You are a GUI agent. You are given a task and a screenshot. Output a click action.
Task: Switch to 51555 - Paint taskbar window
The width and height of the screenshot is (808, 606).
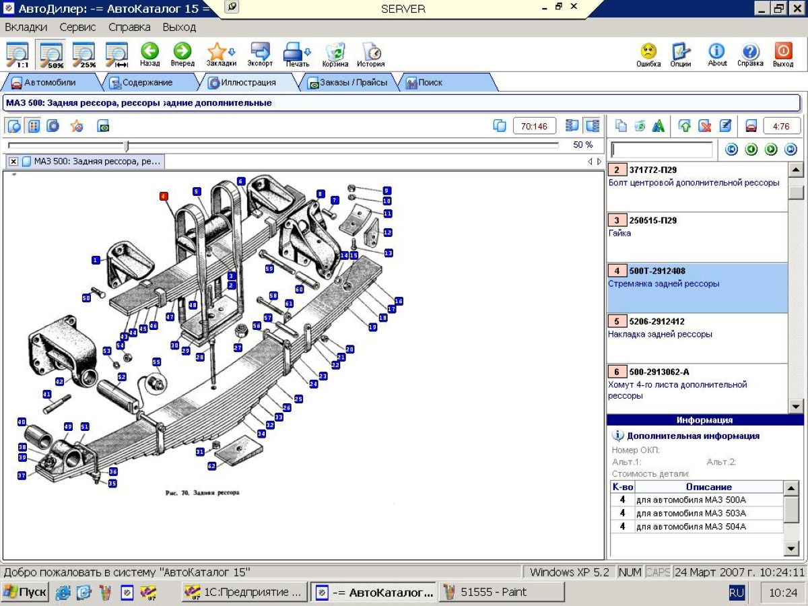click(x=501, y=593)
